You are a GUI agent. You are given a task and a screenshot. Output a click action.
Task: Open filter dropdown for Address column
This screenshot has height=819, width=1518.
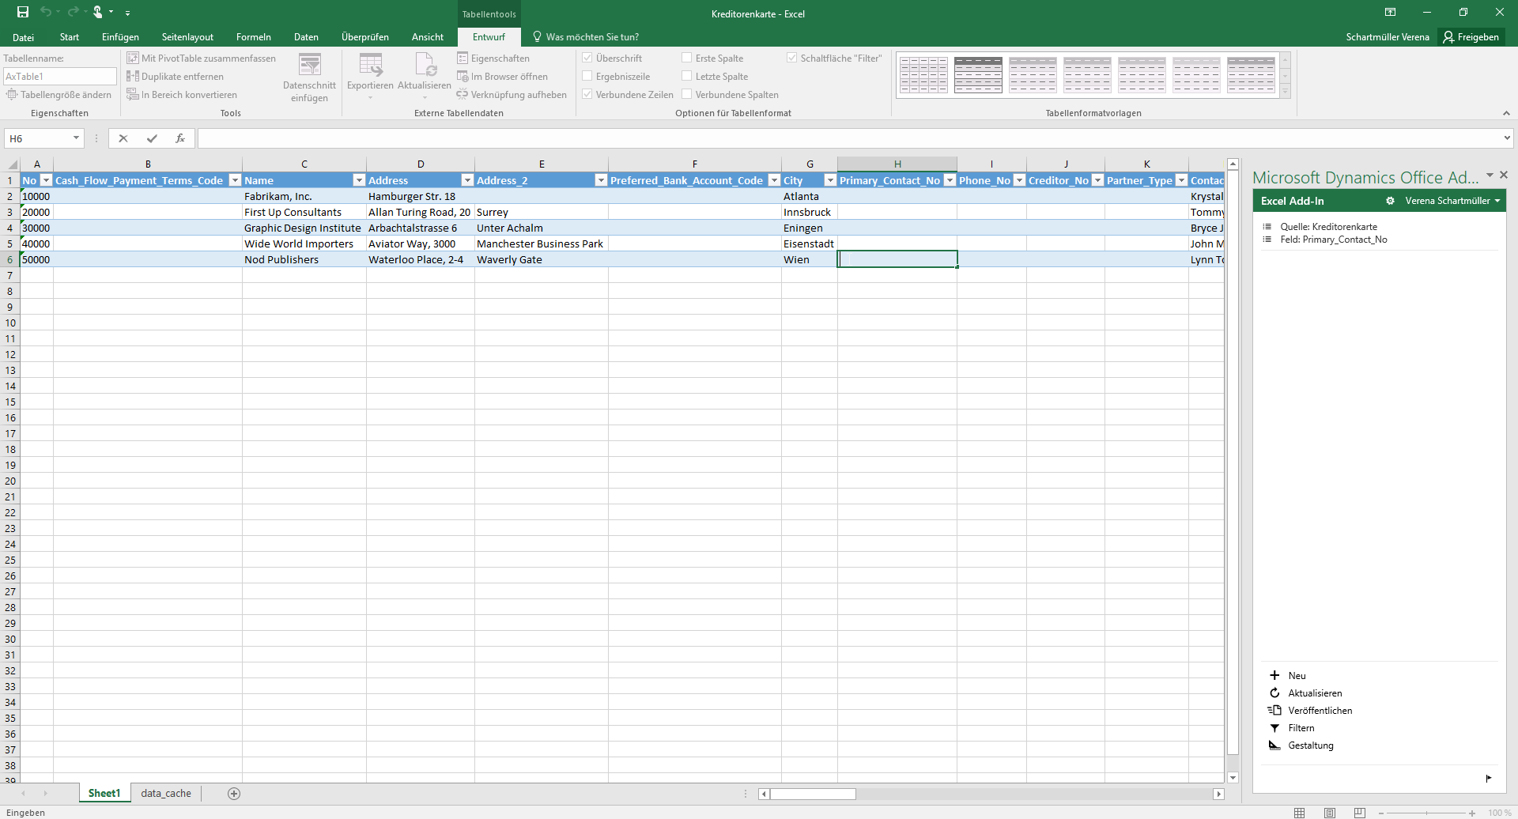click(467, 180)
